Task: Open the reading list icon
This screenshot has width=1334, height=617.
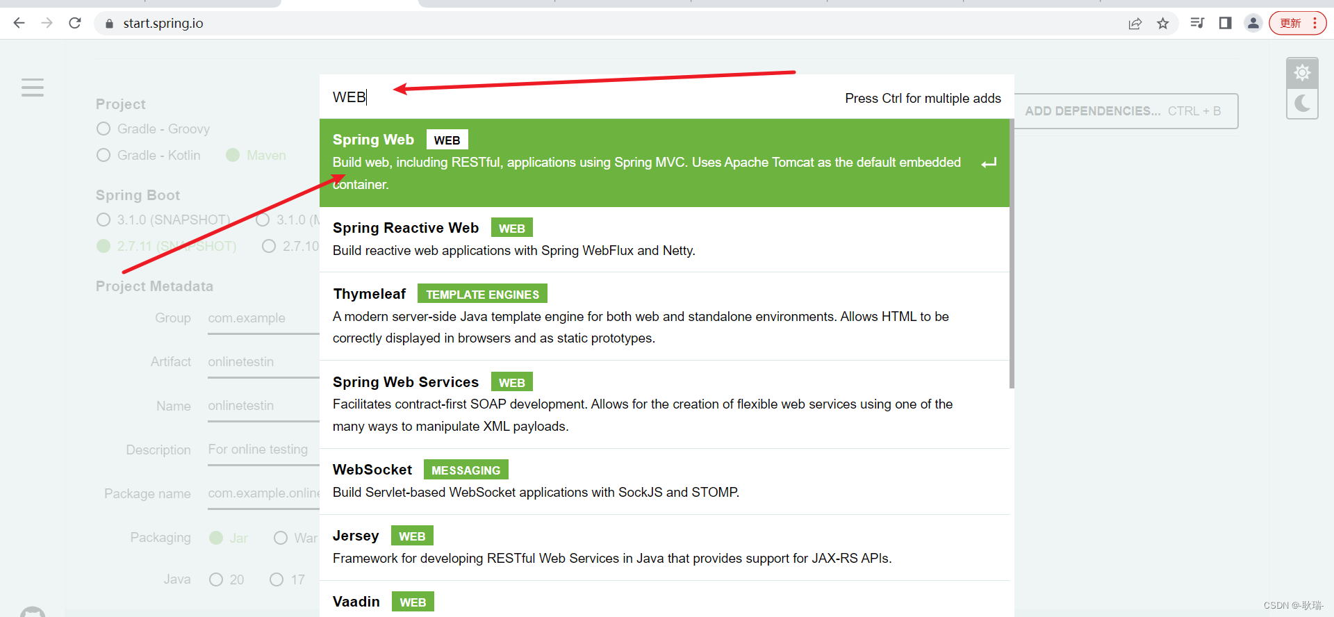Action: [1197, 23]
